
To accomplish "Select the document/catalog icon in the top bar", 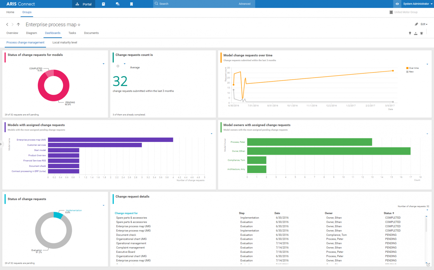I will point(103,4).
